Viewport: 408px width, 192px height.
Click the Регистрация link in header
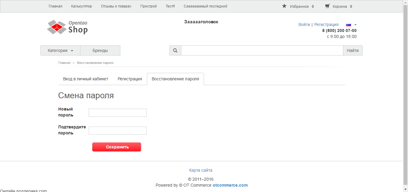pos(326,24)
